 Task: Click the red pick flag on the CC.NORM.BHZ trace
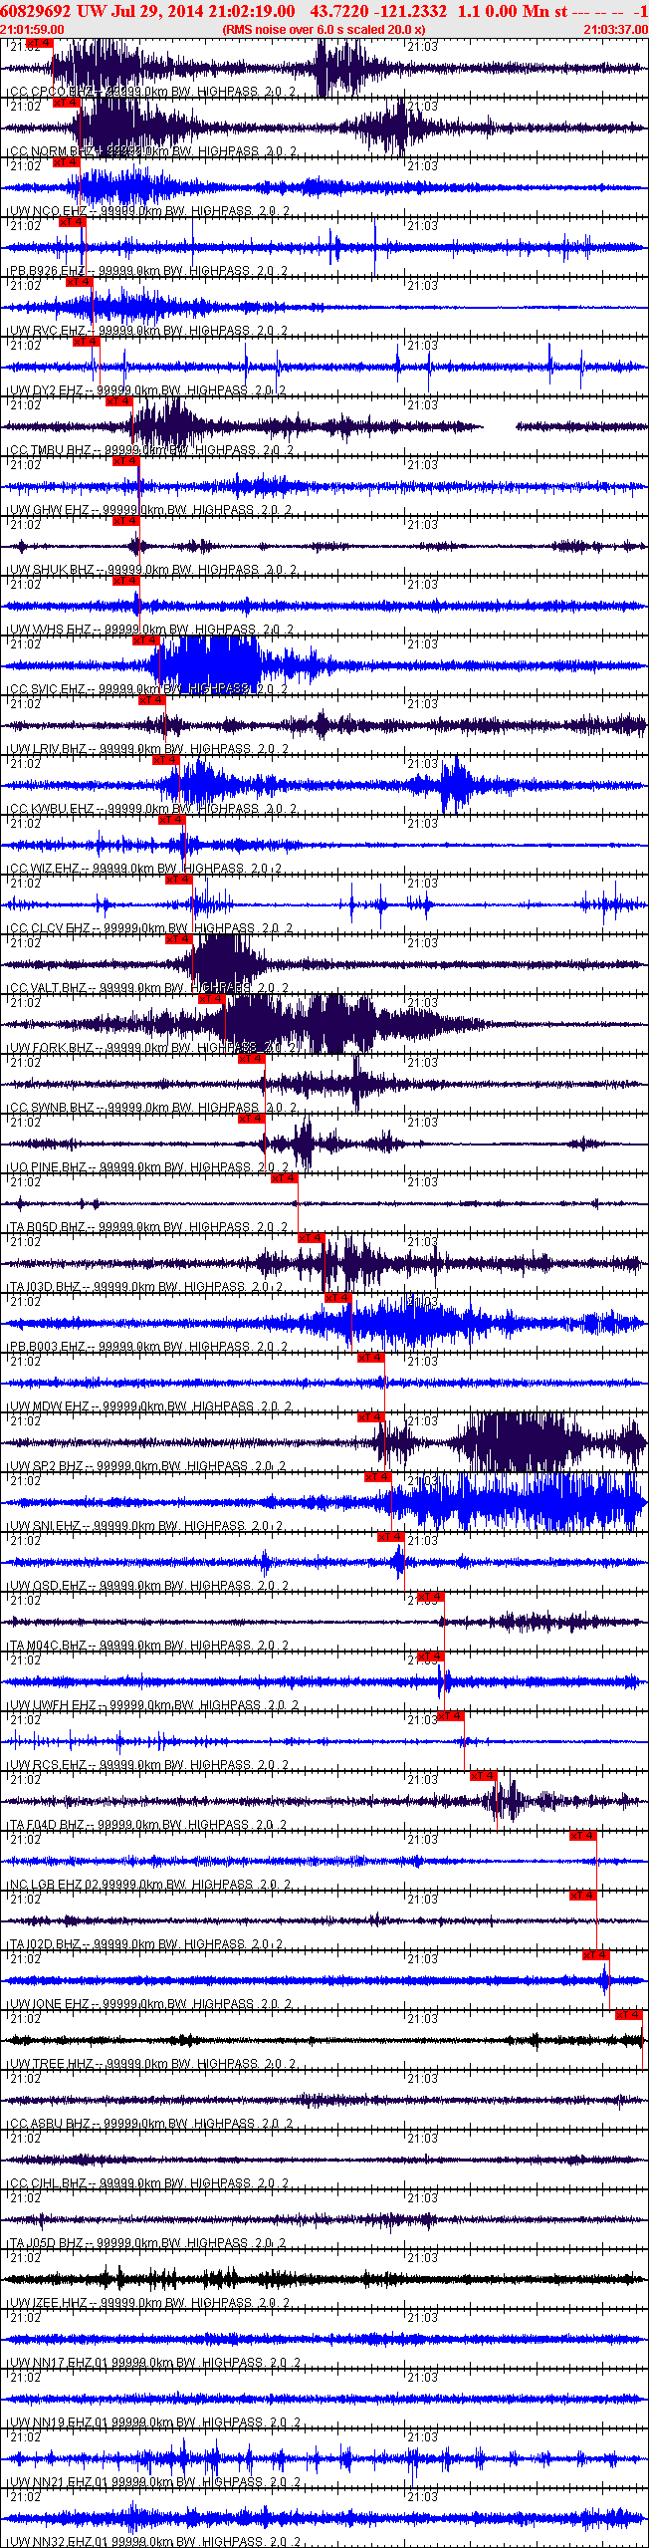coord(66,103)
